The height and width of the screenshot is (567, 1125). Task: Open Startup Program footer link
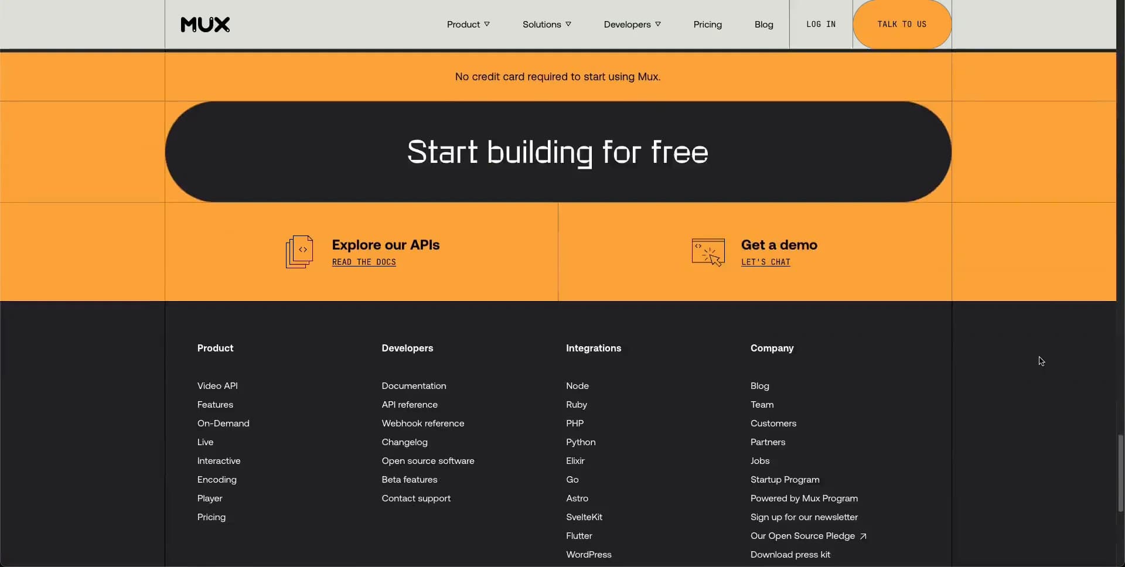tap(785, 480)
